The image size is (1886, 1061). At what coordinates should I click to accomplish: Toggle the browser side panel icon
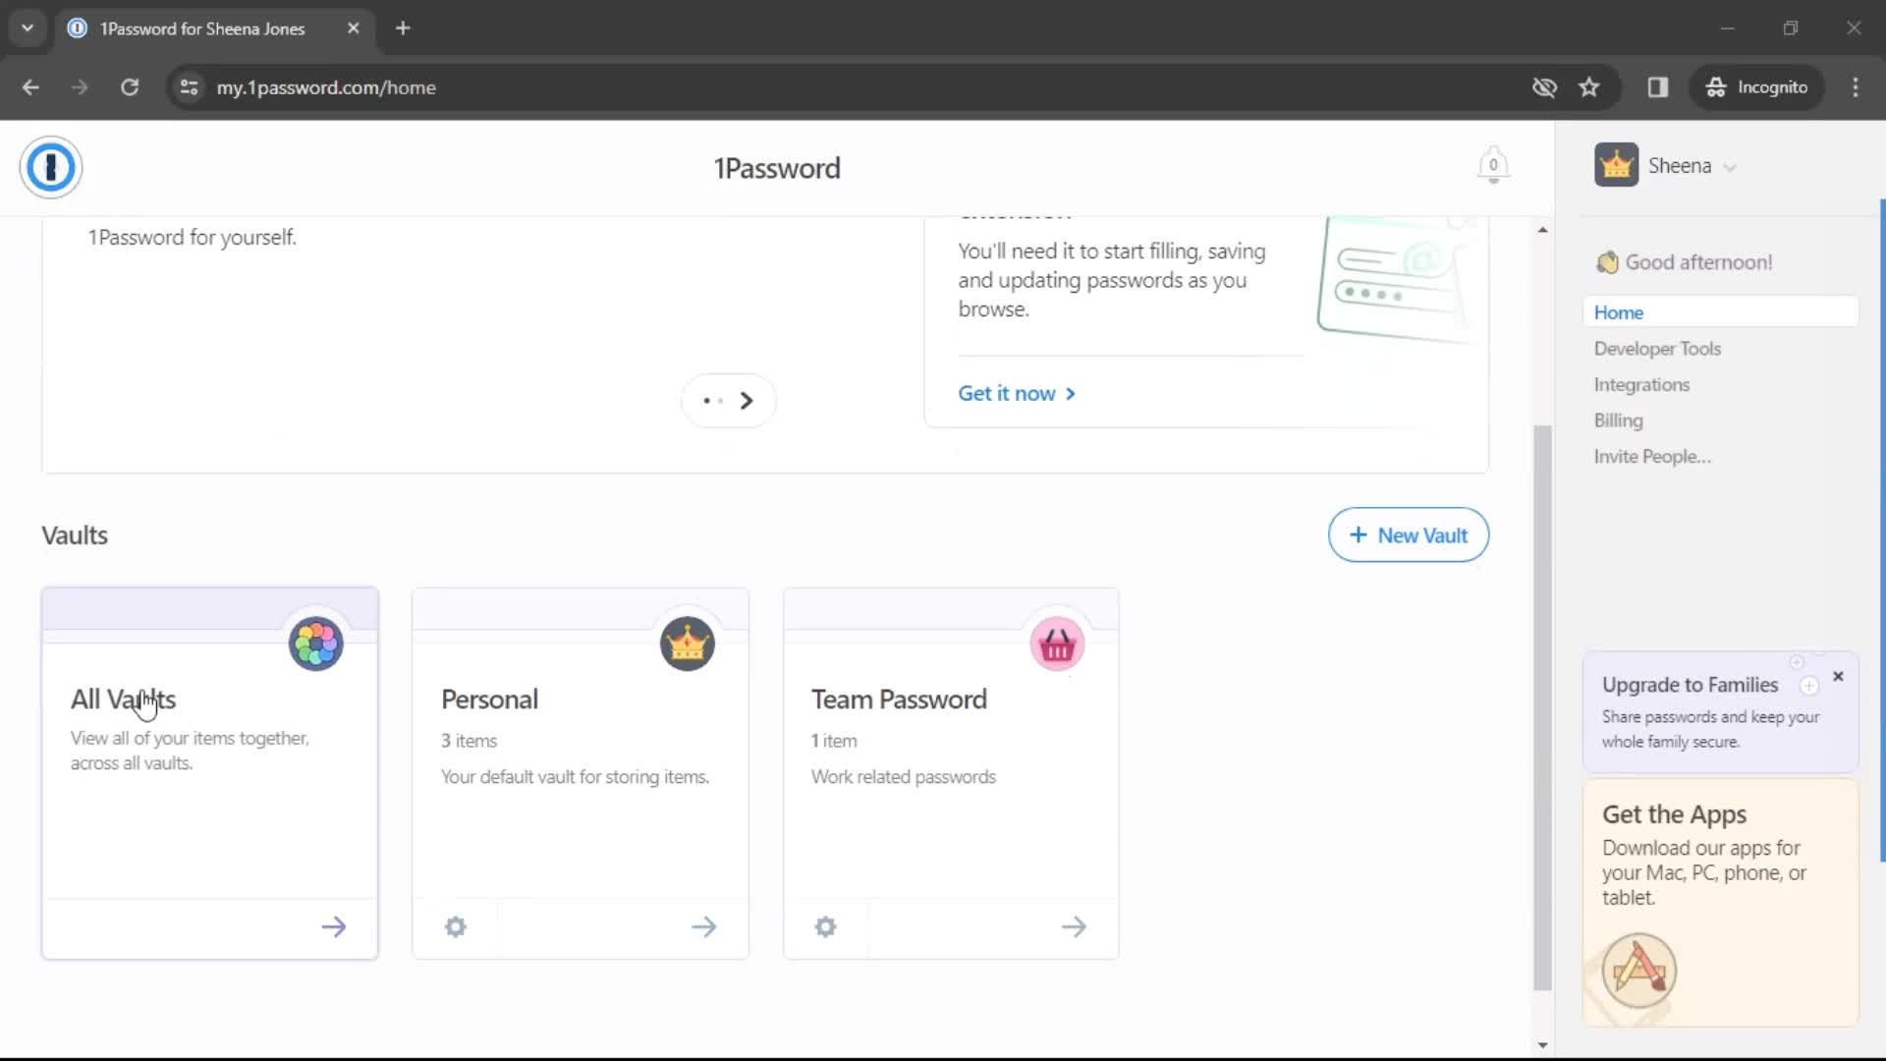click(1658, 86)
